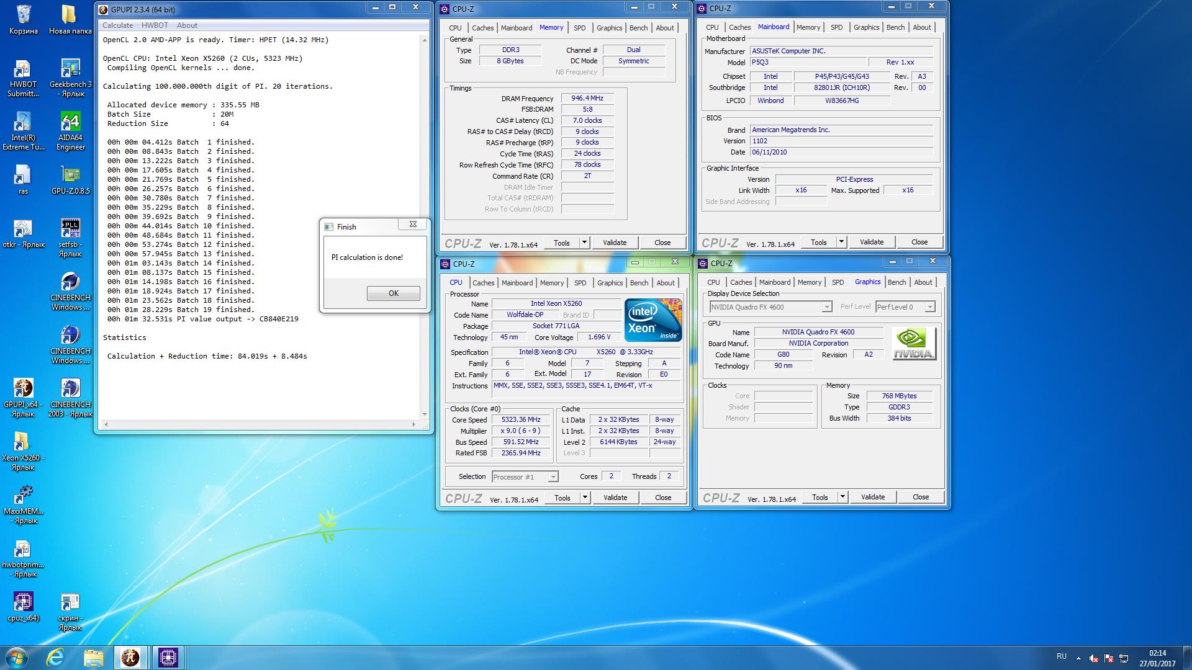Select Caches tab in Mainboard CPU-Z window
This screenshot has width=1192, height=670.
(739, 27)
